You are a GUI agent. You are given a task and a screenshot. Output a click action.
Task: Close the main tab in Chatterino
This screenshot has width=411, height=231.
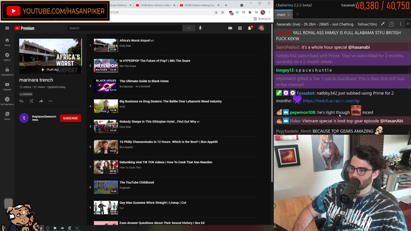tap(289, 15)
